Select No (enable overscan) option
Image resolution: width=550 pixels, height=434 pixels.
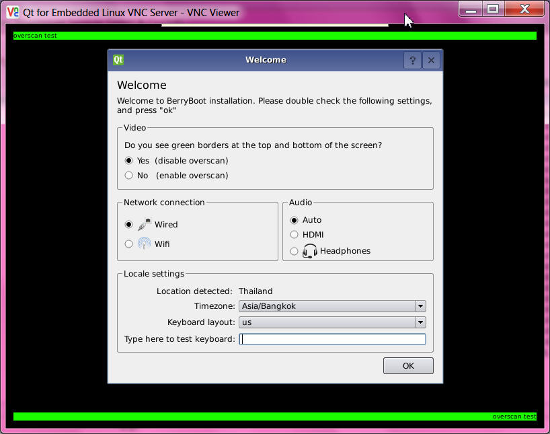click(128, 176)
